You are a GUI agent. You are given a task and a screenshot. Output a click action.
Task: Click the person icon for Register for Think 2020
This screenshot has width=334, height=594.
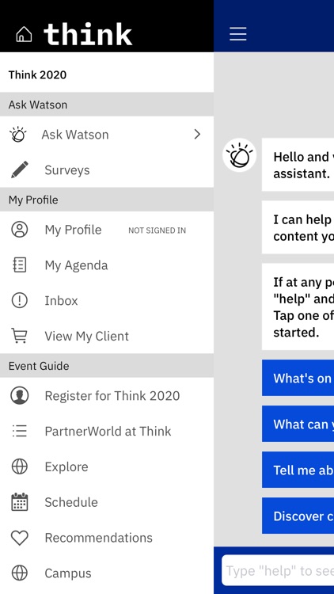pyautogui.click(x=19, y=395)
